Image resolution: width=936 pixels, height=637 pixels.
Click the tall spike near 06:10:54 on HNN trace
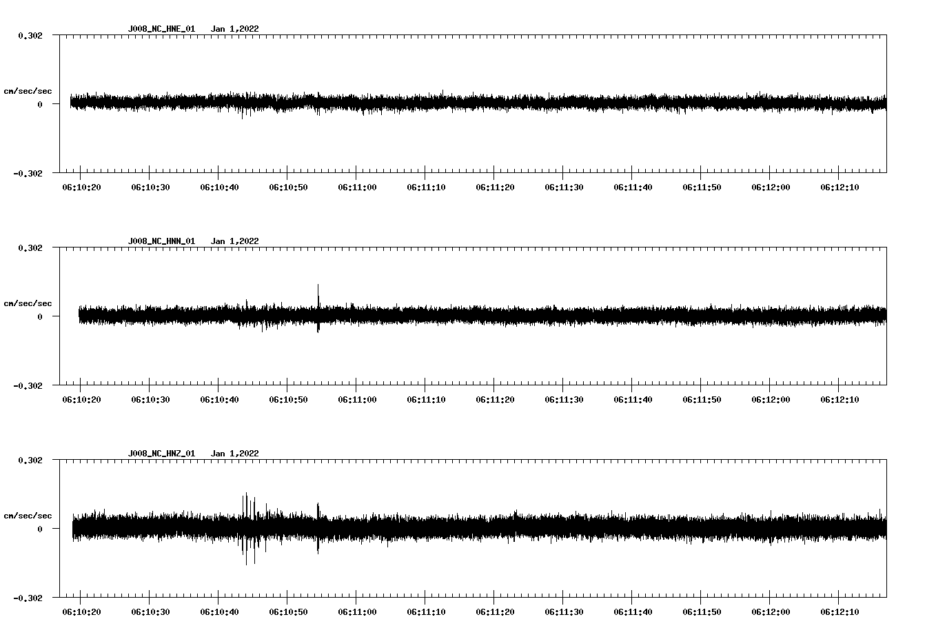(318, 293)
